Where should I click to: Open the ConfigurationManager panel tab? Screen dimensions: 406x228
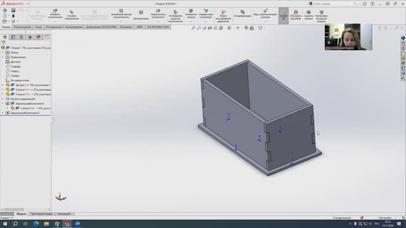22,37
